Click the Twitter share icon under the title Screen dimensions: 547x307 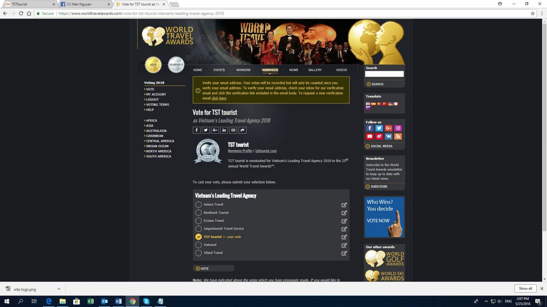coord(206,130)
